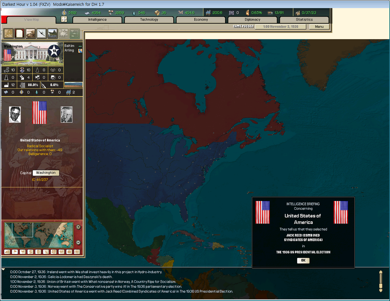Click the money icon next to 404.6

coord(181,13)
